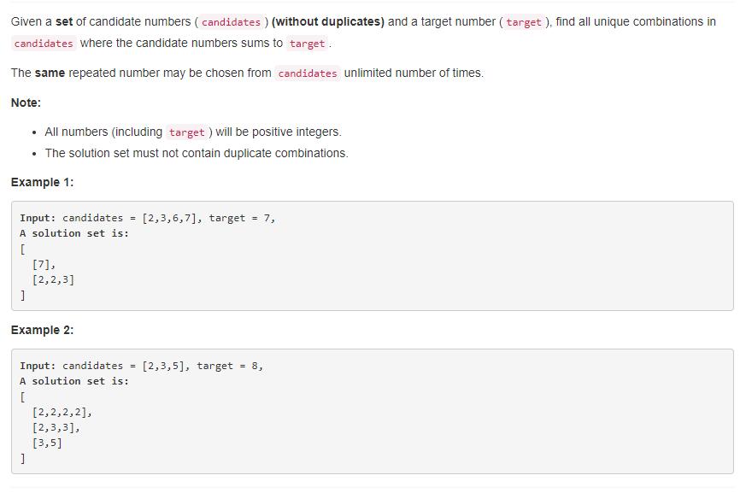This screenshot has height=493, width=746.
Task: Click the [2,3,3] solution line
Action: tap(56, 427)
